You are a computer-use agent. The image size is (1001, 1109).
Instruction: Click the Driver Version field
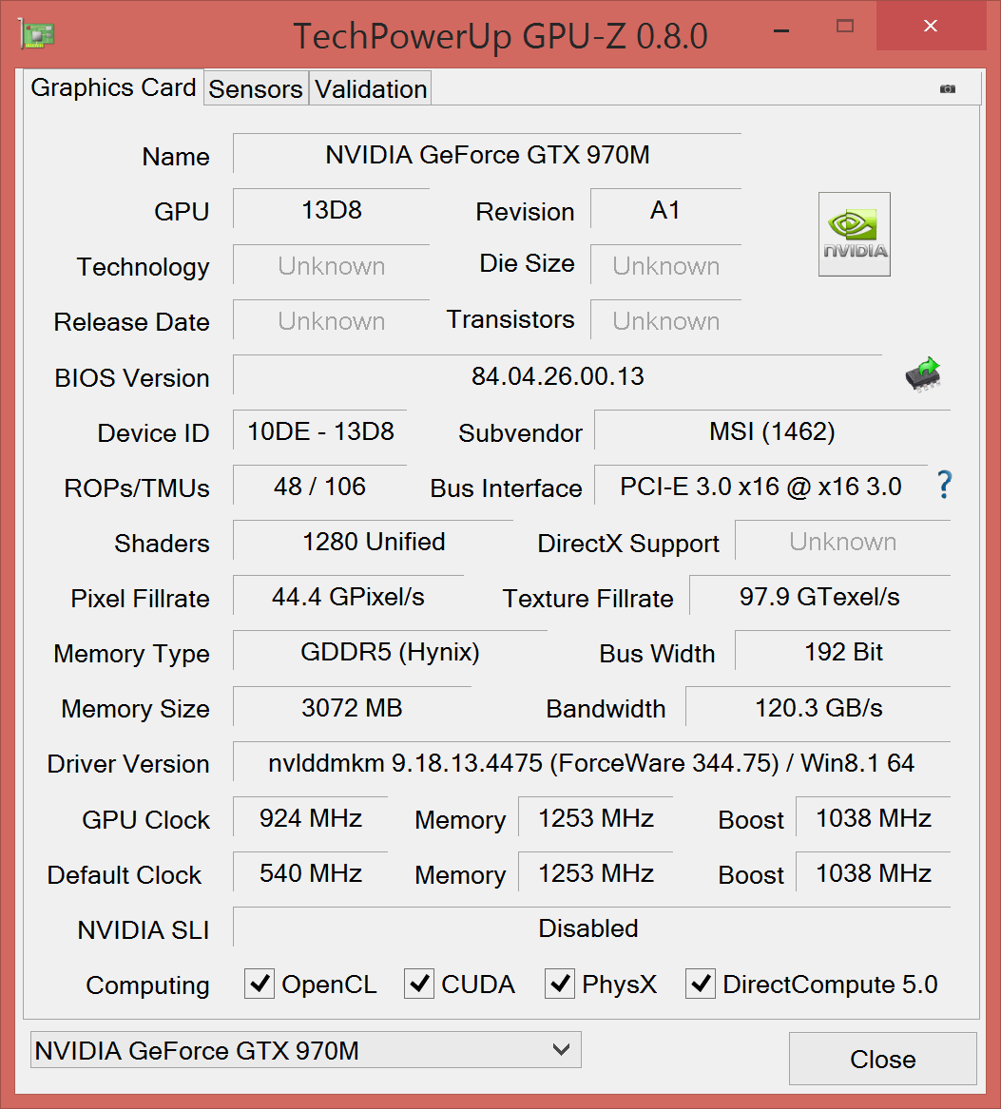[x=590, y=762]
